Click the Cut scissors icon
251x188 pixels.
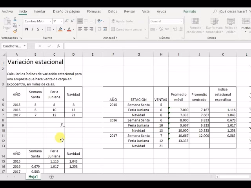[x=15, y=19]
